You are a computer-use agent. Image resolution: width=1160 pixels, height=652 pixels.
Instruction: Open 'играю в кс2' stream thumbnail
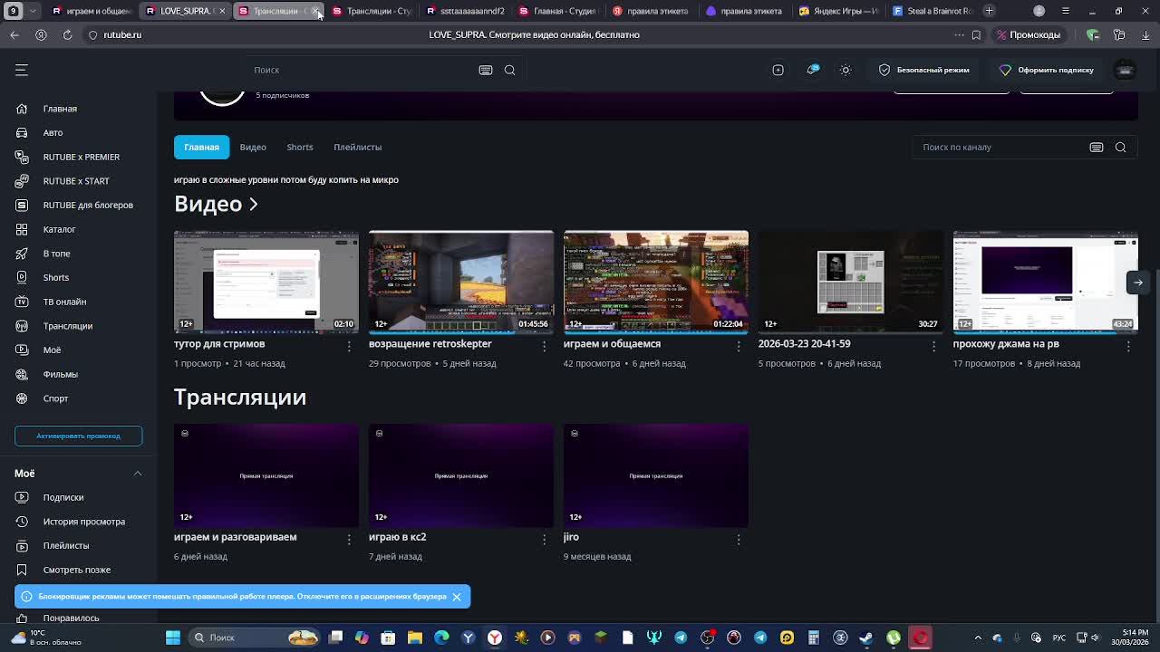click(461, 475)
